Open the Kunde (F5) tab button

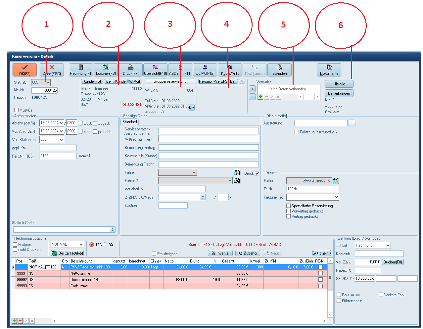(x=92, y=81)
